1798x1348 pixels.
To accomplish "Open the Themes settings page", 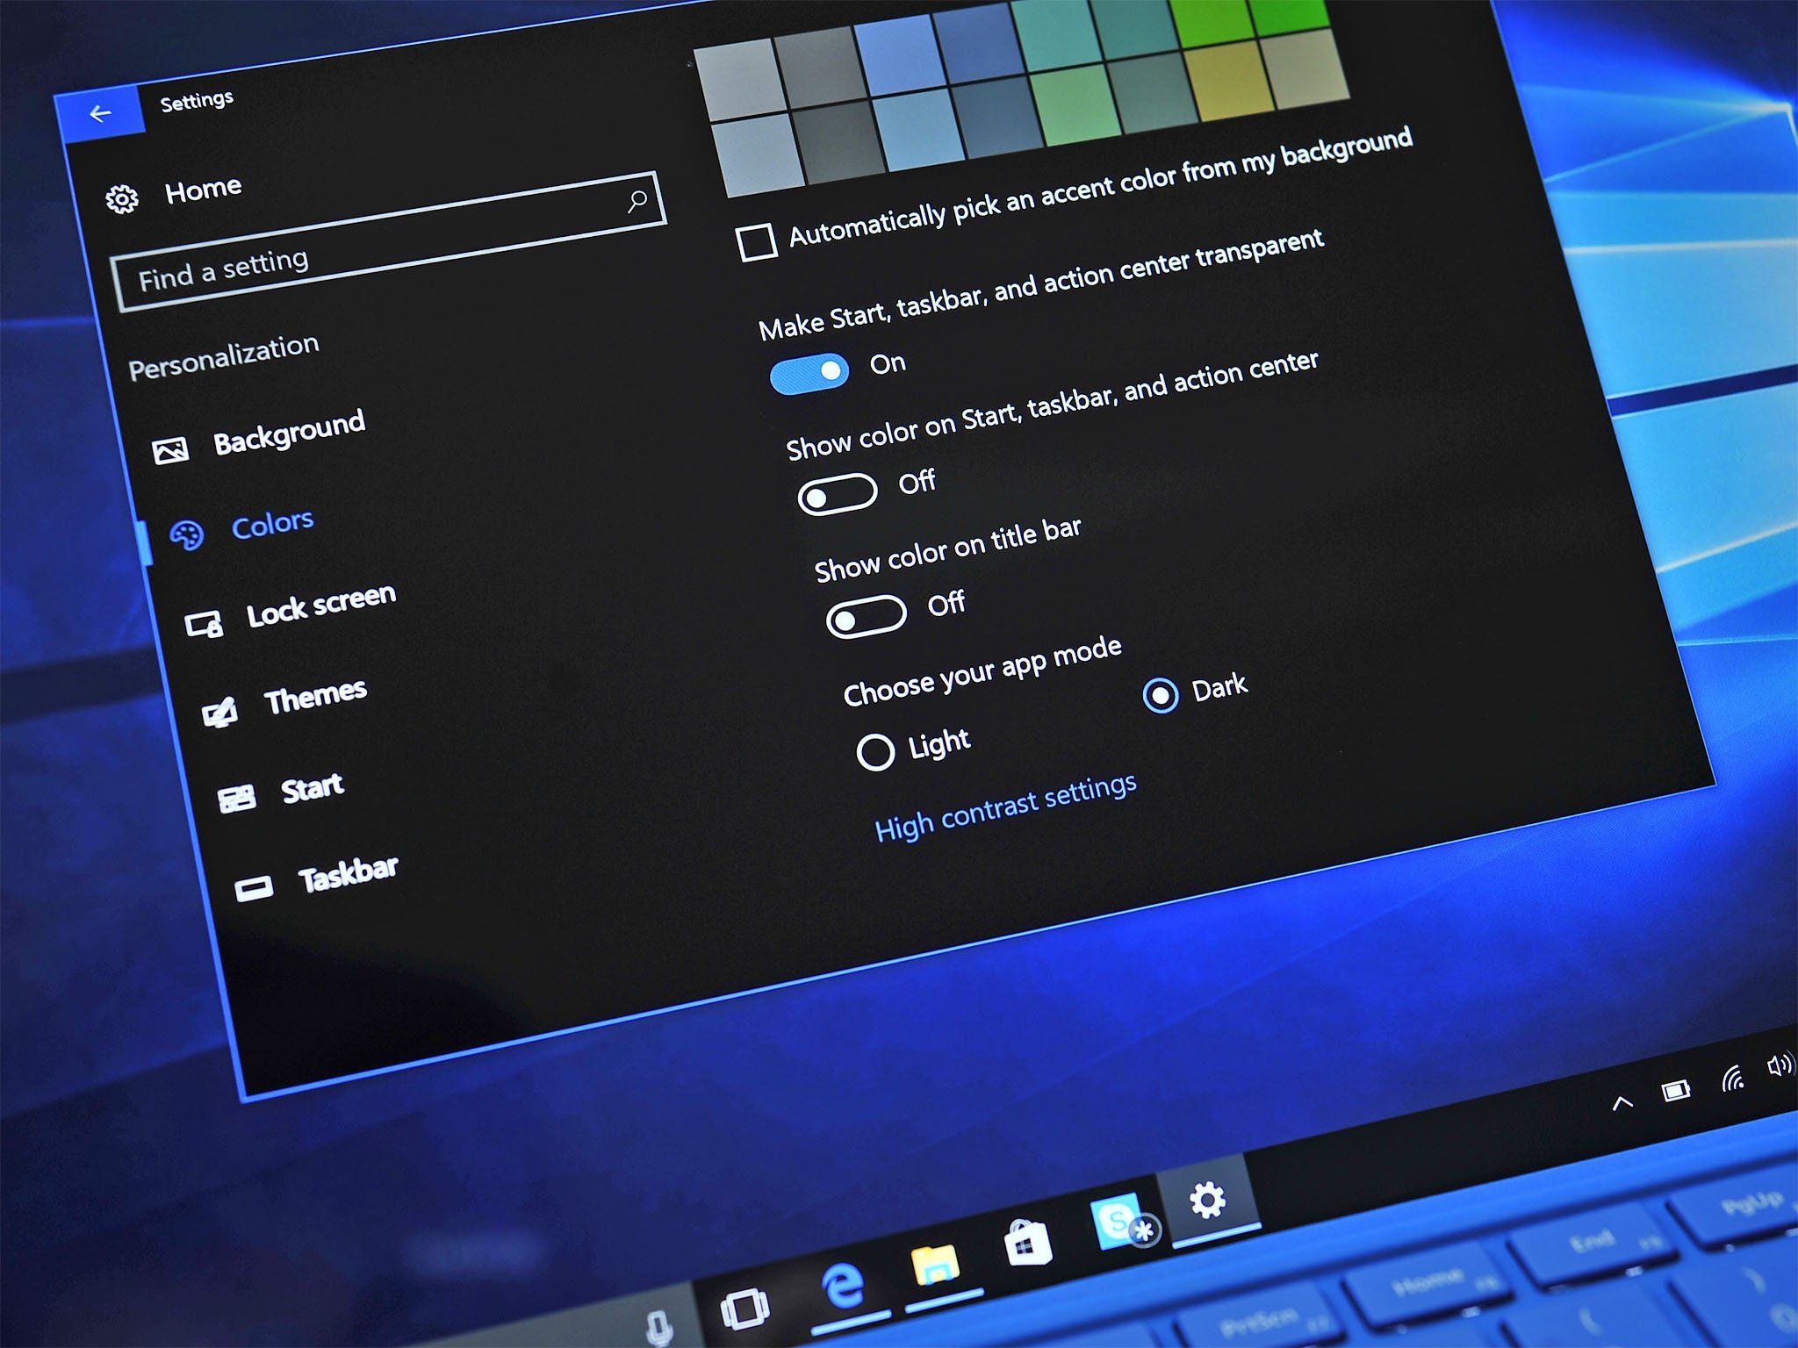I will 314,698.
